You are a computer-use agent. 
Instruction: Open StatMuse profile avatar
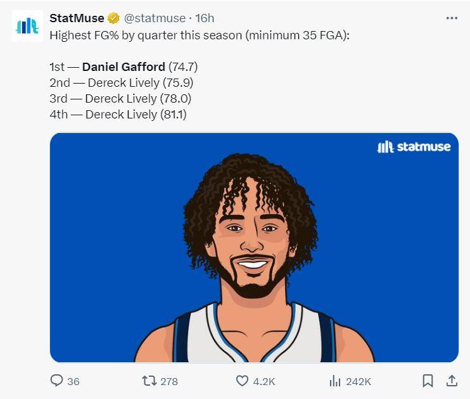[27, 26]
